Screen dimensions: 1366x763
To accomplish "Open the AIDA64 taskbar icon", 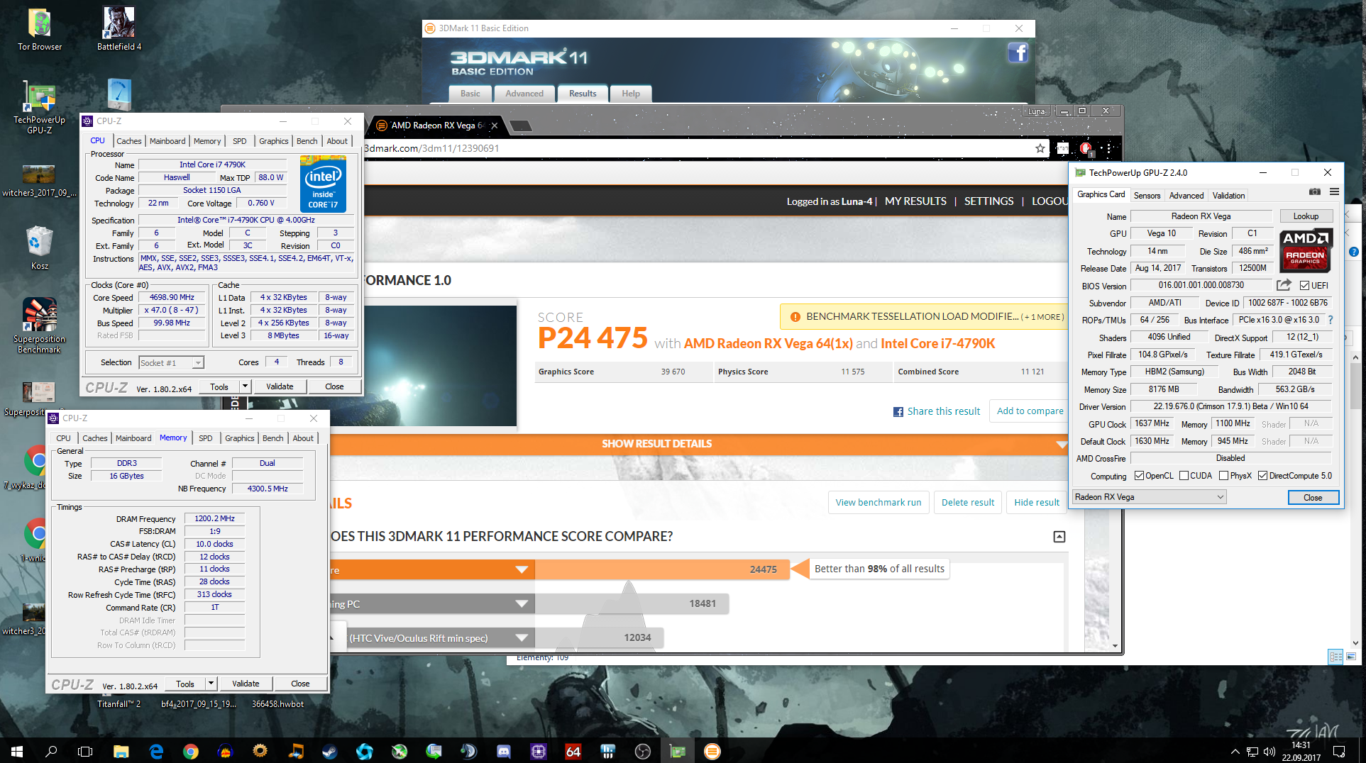I will 573,751.
